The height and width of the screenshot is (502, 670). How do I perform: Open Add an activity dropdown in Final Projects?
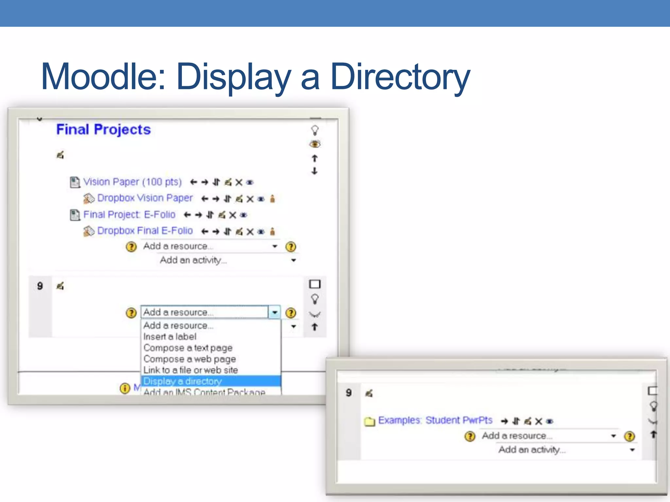point(228,260)
